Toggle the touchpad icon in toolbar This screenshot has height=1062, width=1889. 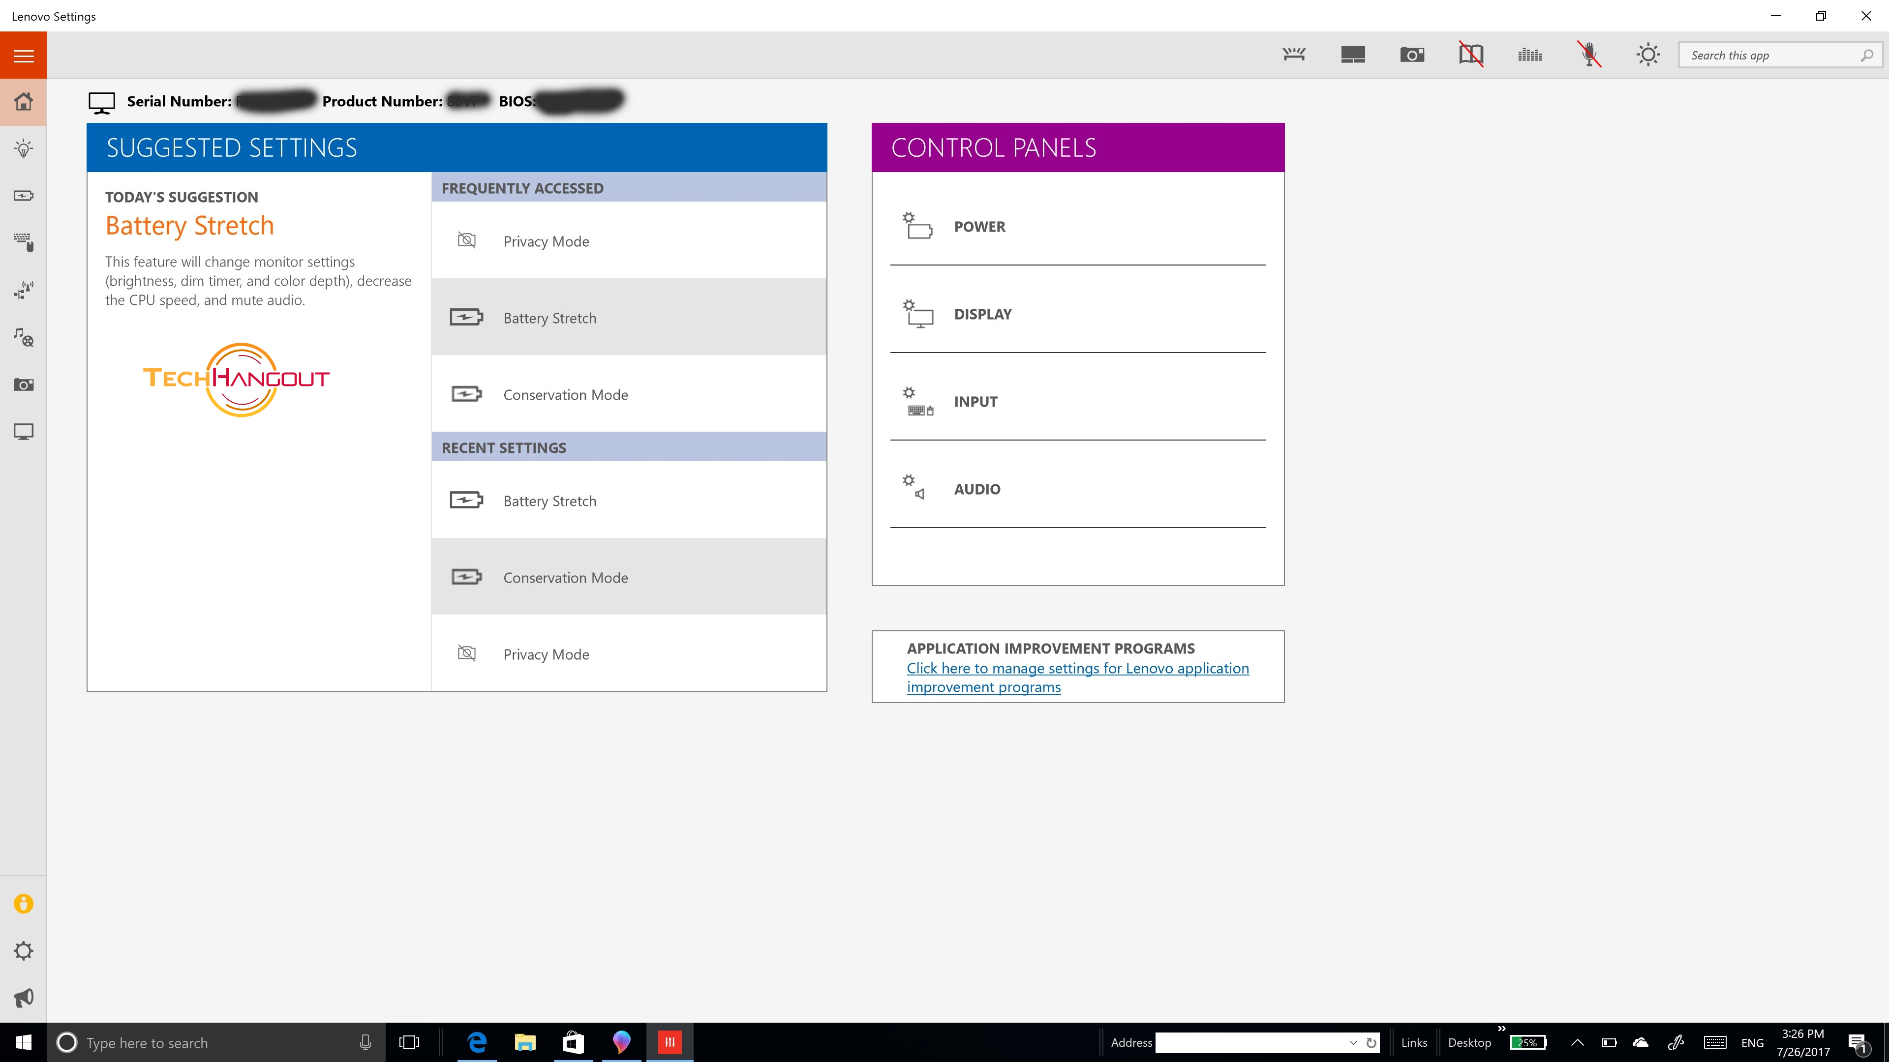[1353, 55]
